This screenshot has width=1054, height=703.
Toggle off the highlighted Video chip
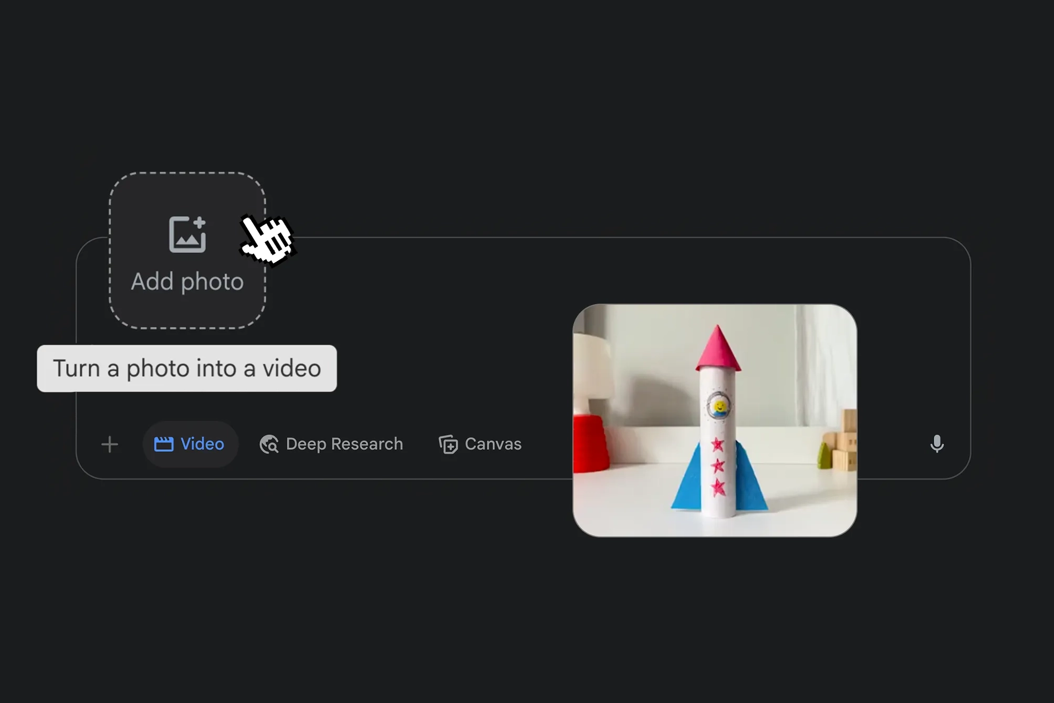coord(190,444)
